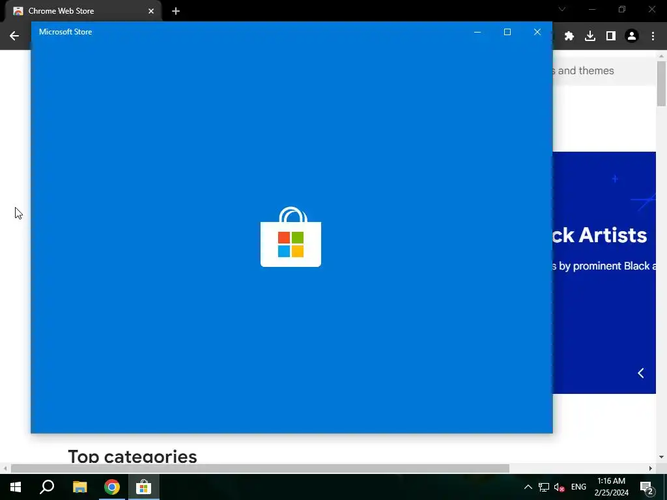This screenshot has height=500, width=667.
Task: Open Chrome profile avatar icon
Action: [632, 36]
